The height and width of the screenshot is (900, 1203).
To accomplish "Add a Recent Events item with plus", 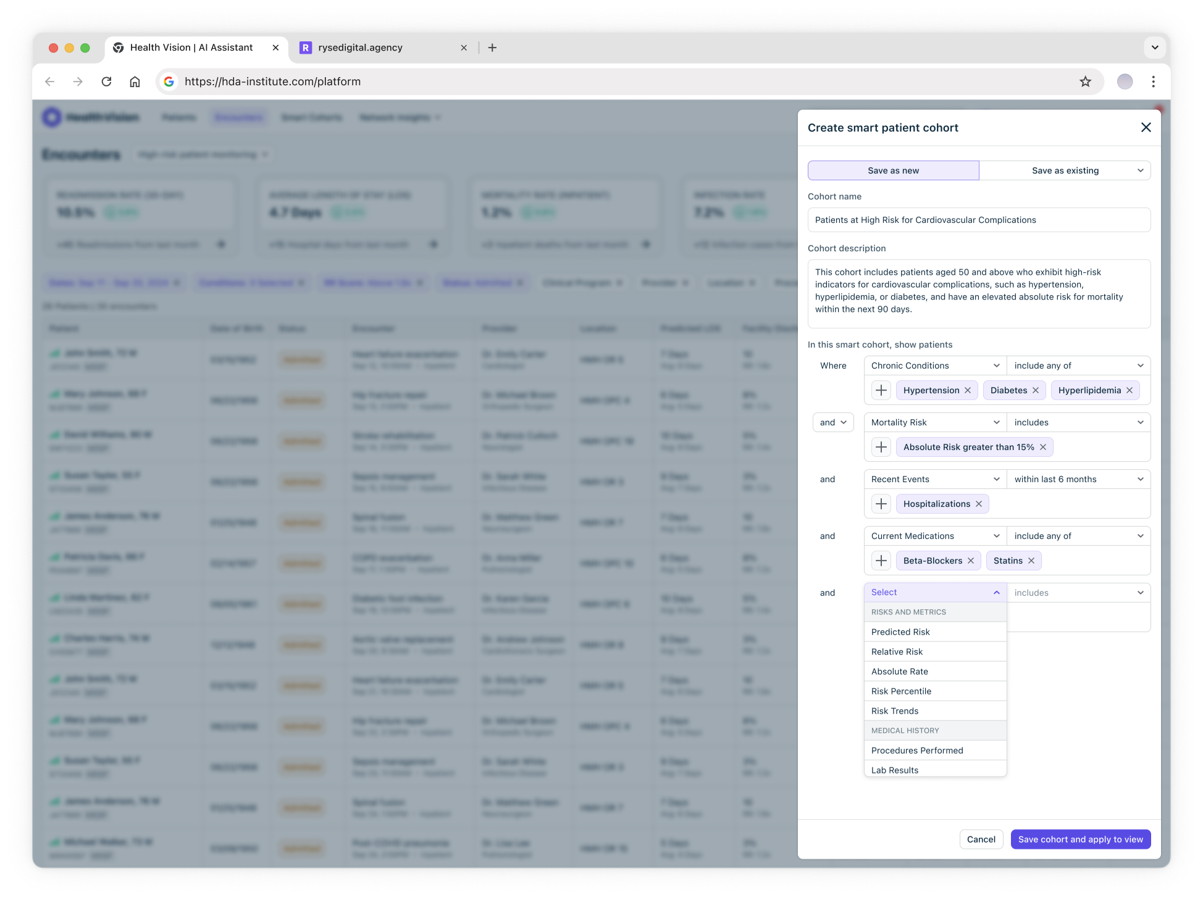I will [x=881, y=504].
